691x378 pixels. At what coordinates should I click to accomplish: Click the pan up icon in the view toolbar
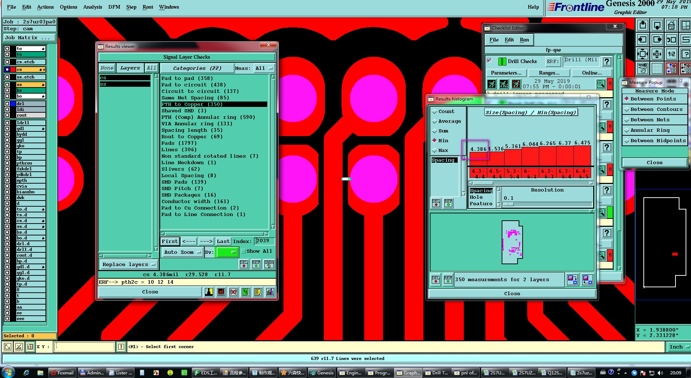642,25
